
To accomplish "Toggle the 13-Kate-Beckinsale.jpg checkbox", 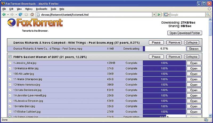I will (x=10, y=90).
